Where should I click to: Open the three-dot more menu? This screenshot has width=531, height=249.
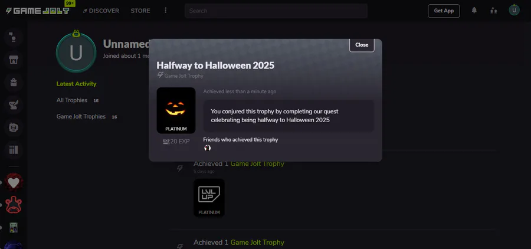pyautogui.click(x=166, y=11)
